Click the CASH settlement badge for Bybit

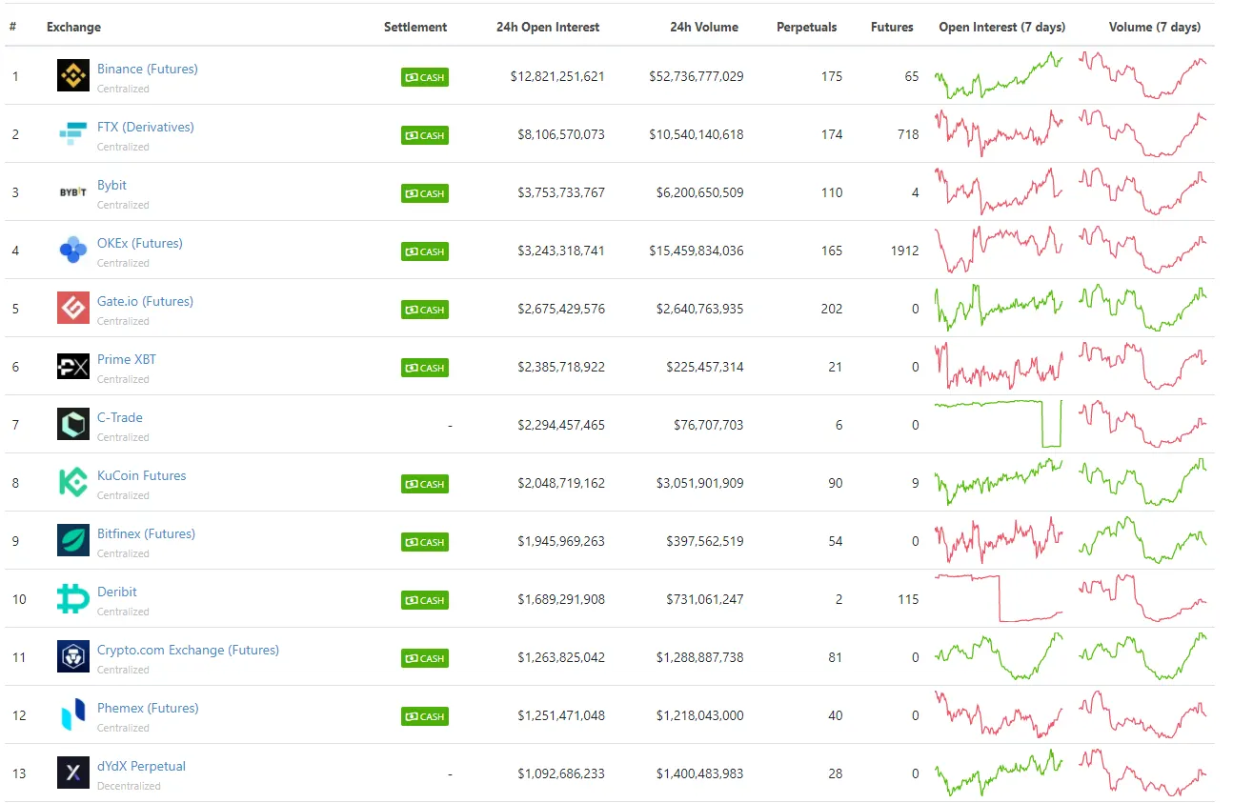point(425,193)
